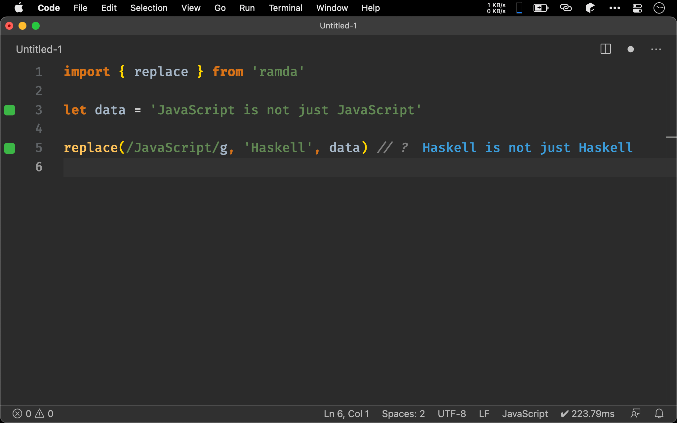The width and height of the screenshot is (677, 423).
Task: Open the Run menu
Action: pos(247,8)
